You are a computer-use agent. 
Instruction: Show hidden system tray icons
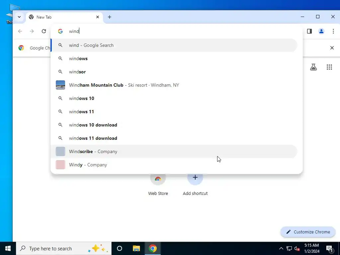pyautogui.click(x=281, y=248)
